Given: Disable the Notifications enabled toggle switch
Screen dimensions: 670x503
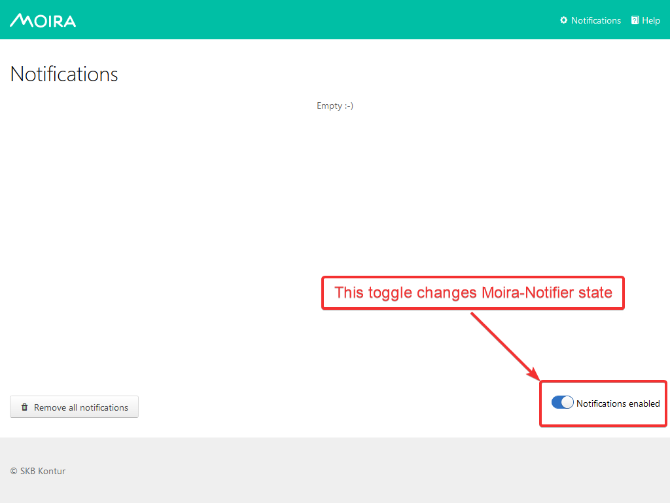Looking at the screenshot, I should (x=563, y=403).
